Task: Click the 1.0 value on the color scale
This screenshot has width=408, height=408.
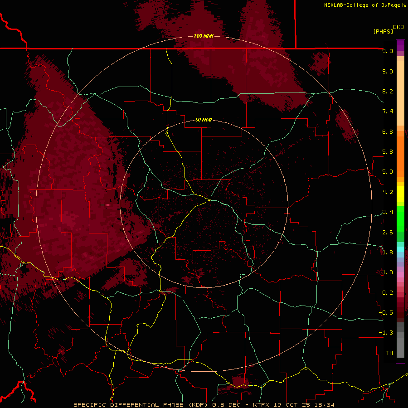Action: tap(388, 272)
